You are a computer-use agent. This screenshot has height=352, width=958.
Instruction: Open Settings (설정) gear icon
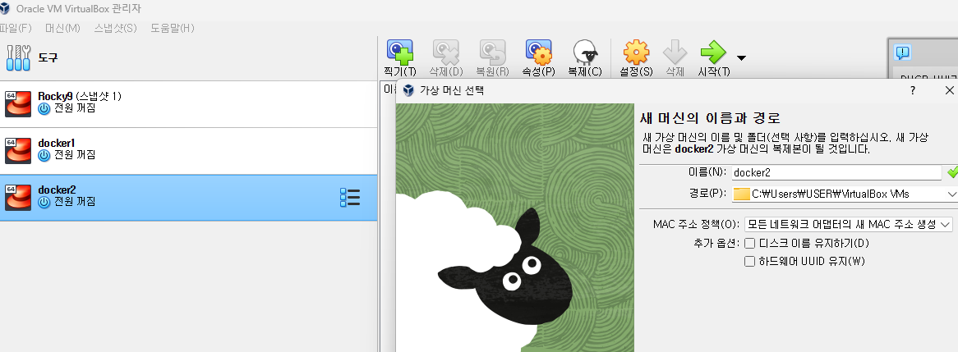click(x=636, y=53)
